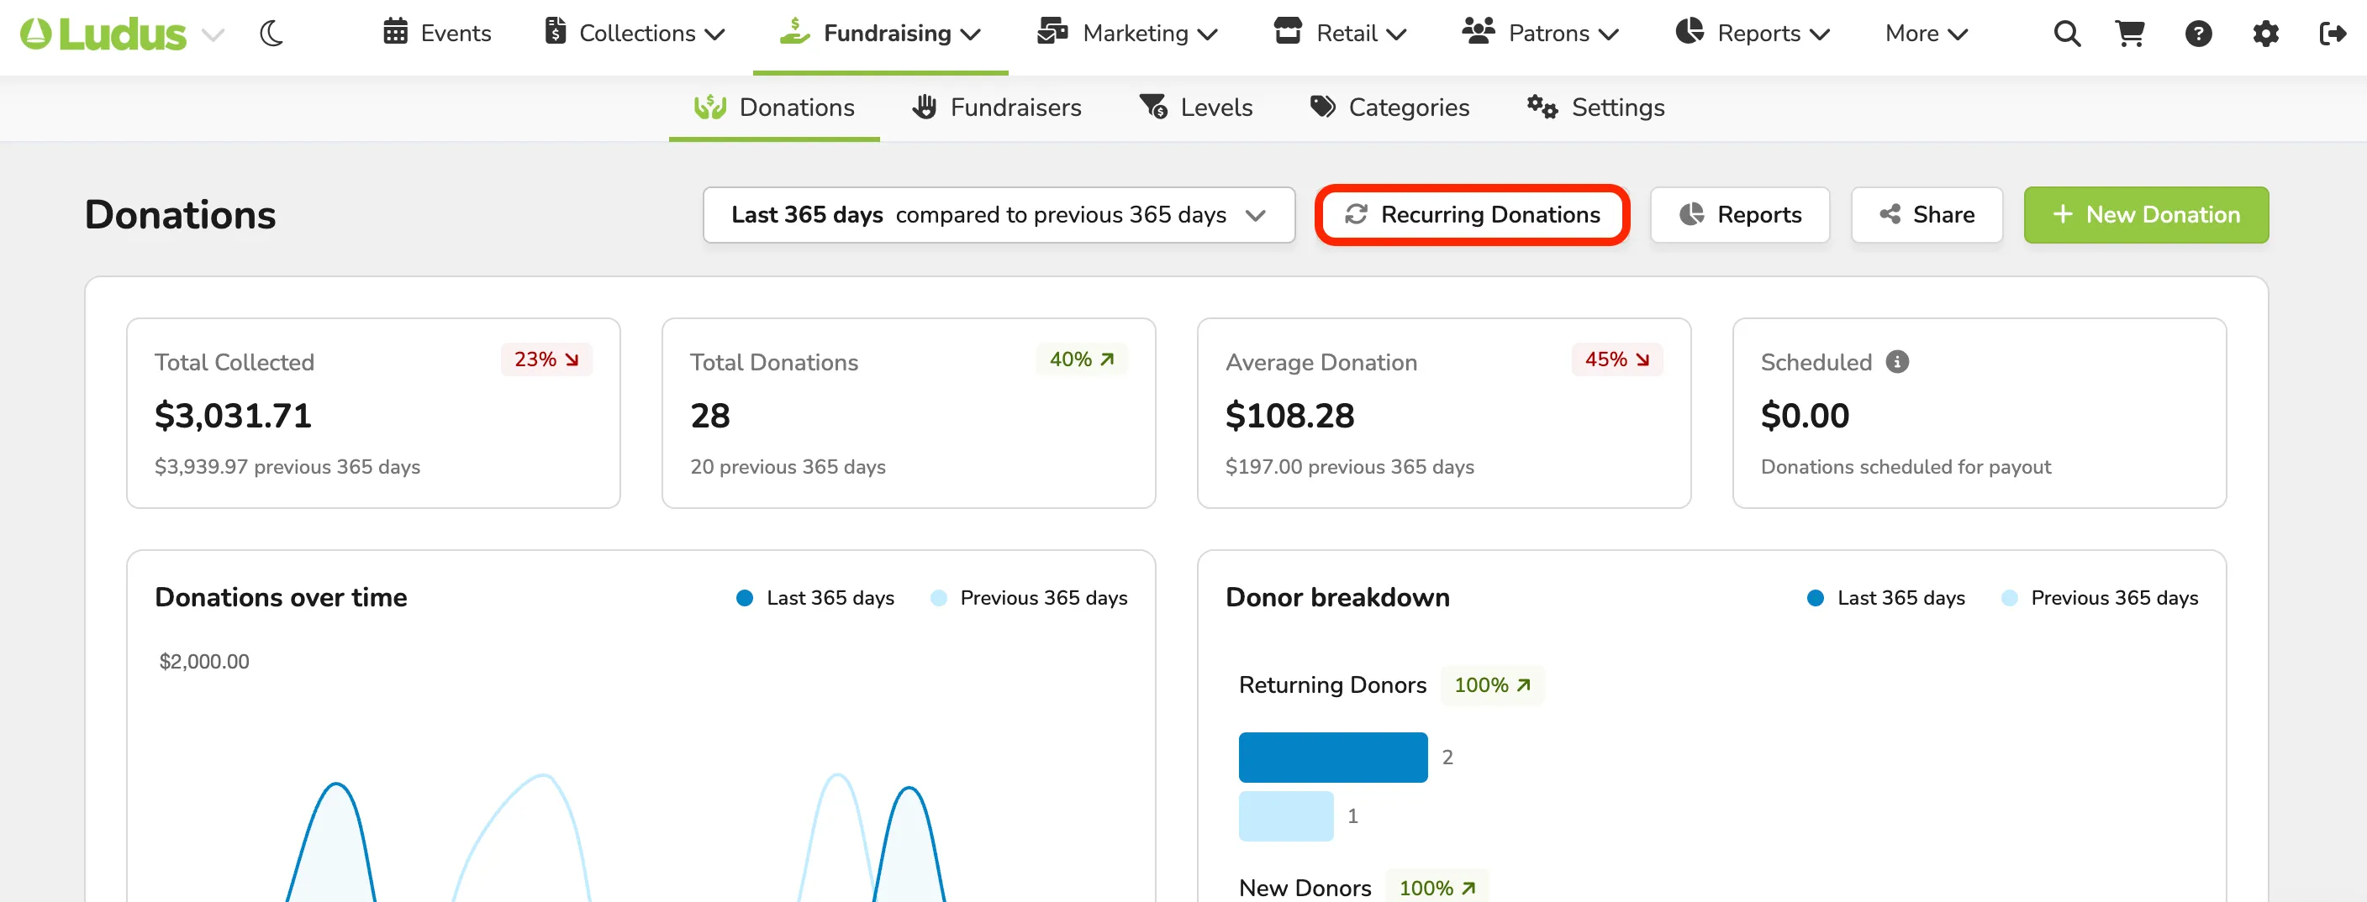Toggle Last 365 days legend in Donations over time
Screen dimensions: 2367x902
click(x=815, y=598)
